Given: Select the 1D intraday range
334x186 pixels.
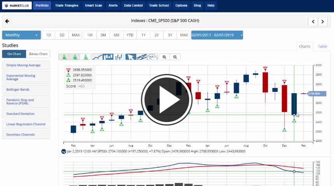Looking at the screenshot, I should pos(49,35).
